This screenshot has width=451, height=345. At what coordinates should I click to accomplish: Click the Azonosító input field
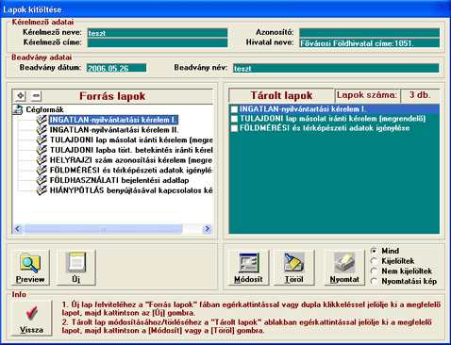click(370, 33)
